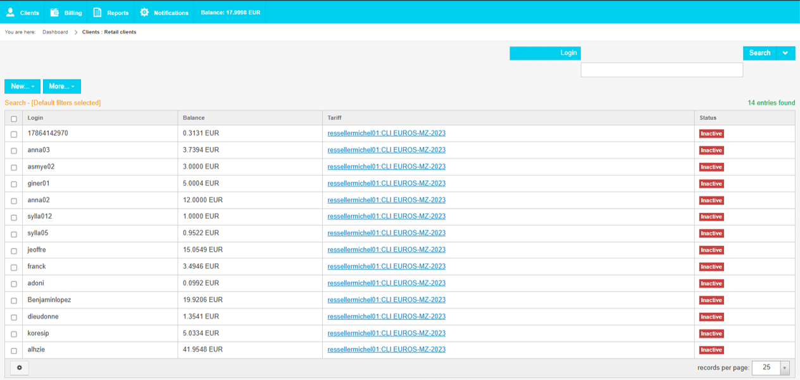Image resolution: width=800 pixels, height=380 pixels.
Task: Tick the franck row checkbox
Action: pos(14,267)
